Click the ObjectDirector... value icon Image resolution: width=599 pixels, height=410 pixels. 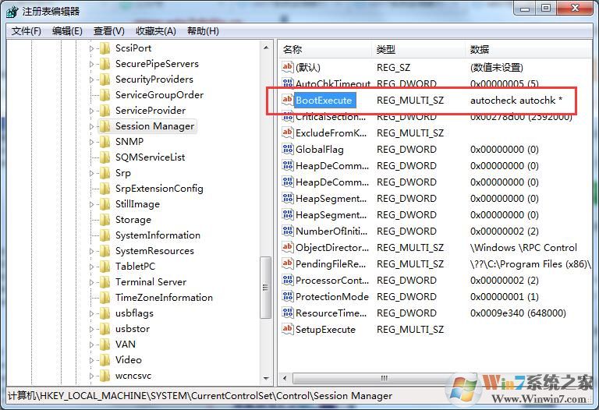click(x=287, y=247)
